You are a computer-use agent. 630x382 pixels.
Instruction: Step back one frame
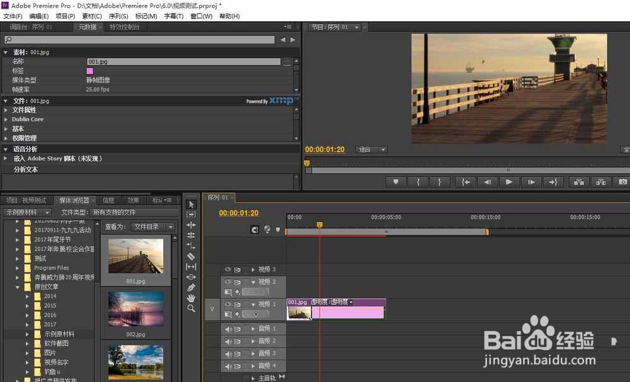[488, 182]
